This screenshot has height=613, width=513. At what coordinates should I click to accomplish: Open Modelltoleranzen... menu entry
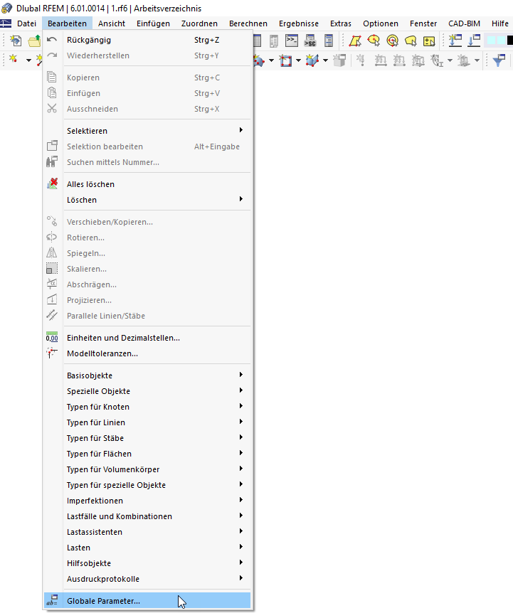coord(147,353)
